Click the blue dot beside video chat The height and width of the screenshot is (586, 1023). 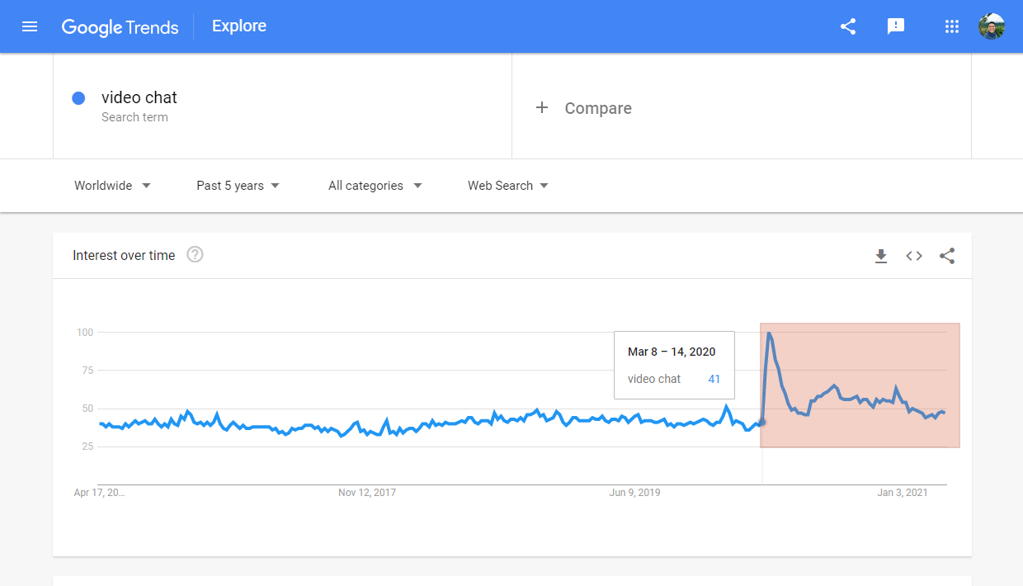[78, 98]
